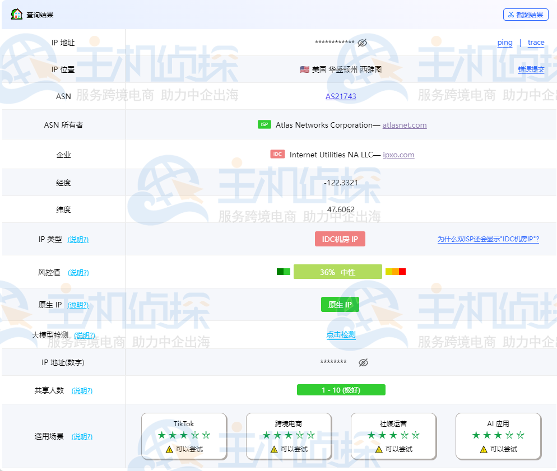The height and width of the screenshot is (471, 557).
Task: Open 为什么双ISP还会显示IDC机房IP link
Action: [x=488, y=239]
